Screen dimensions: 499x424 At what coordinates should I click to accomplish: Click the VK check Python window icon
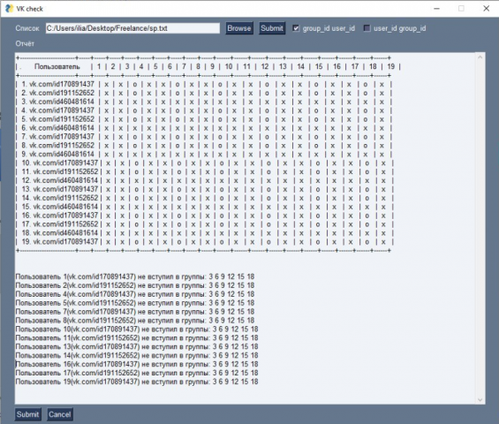[x=10, y=9]
